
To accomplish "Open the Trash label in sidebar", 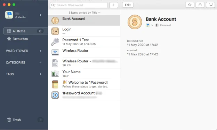I will [x=17, y=120].
